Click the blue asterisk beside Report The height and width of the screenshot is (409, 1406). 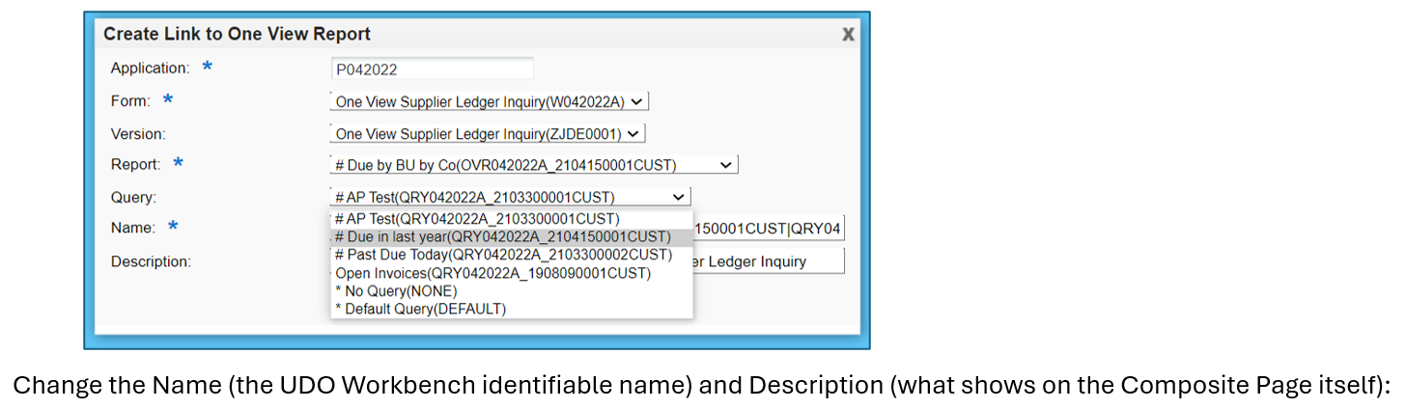178,163
